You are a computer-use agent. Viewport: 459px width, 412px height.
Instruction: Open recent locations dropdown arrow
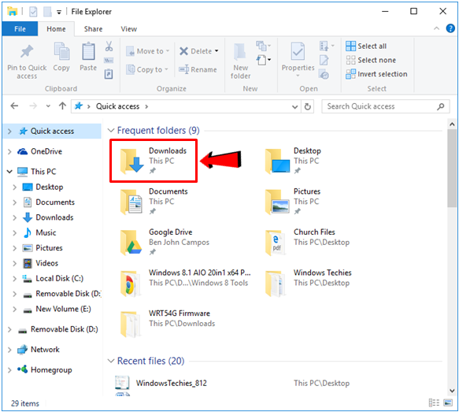[x=48, y=106]
